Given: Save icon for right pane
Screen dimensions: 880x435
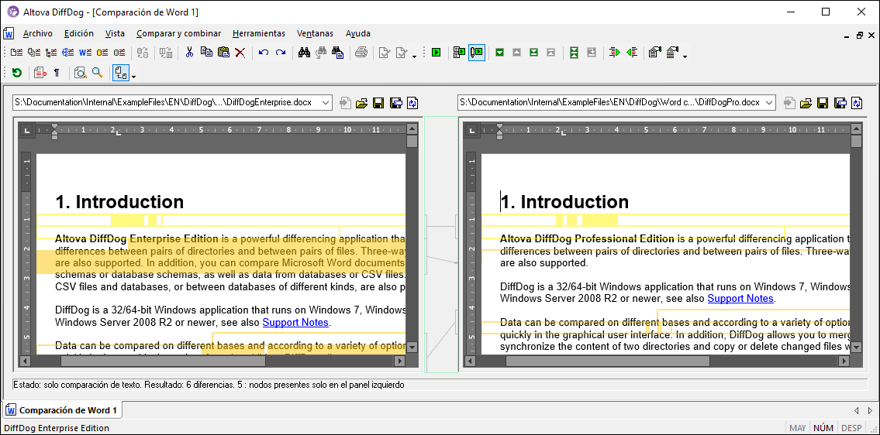Looking at the screenshot, I should (x=823, y=103).
